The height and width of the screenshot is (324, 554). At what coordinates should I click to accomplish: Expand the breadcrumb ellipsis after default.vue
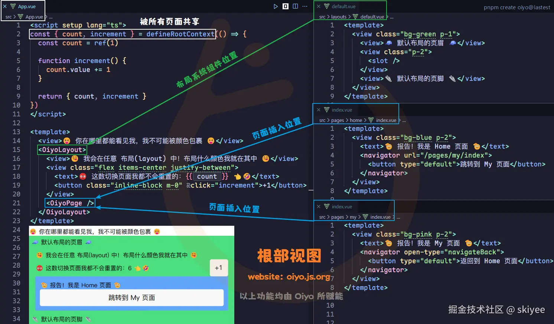coord(392,17)
